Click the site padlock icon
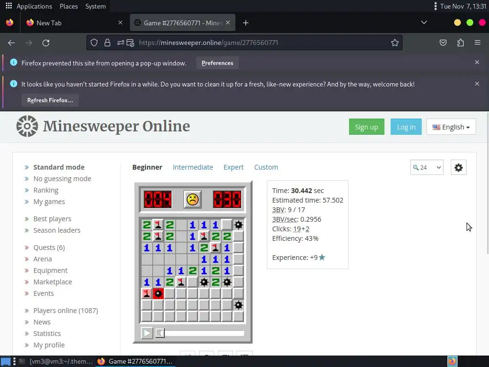The image size is (489, 367). [107, 43]
